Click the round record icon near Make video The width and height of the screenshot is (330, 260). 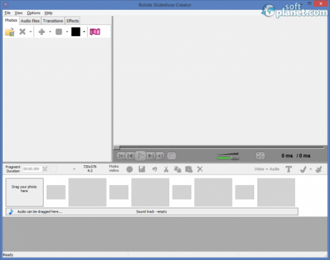(129, 169)
